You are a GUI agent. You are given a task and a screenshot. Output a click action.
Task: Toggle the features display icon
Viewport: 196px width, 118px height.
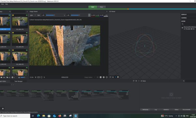(x=44, y=77)
